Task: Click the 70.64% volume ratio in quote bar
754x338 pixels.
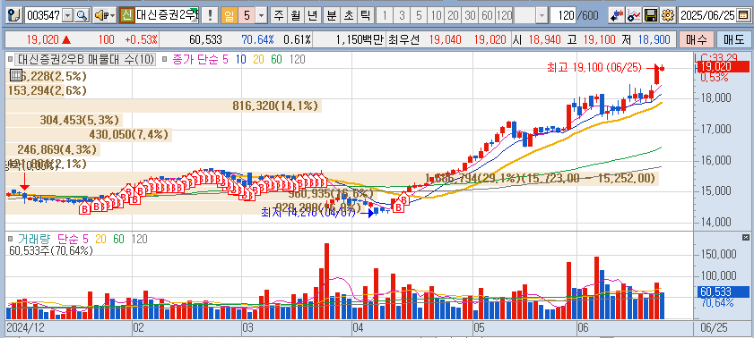Action: pos(258,39)
